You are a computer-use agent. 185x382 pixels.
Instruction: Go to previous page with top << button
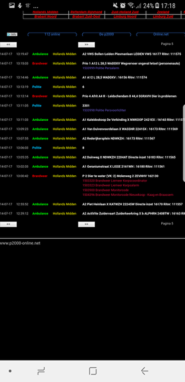pos(8,44)
